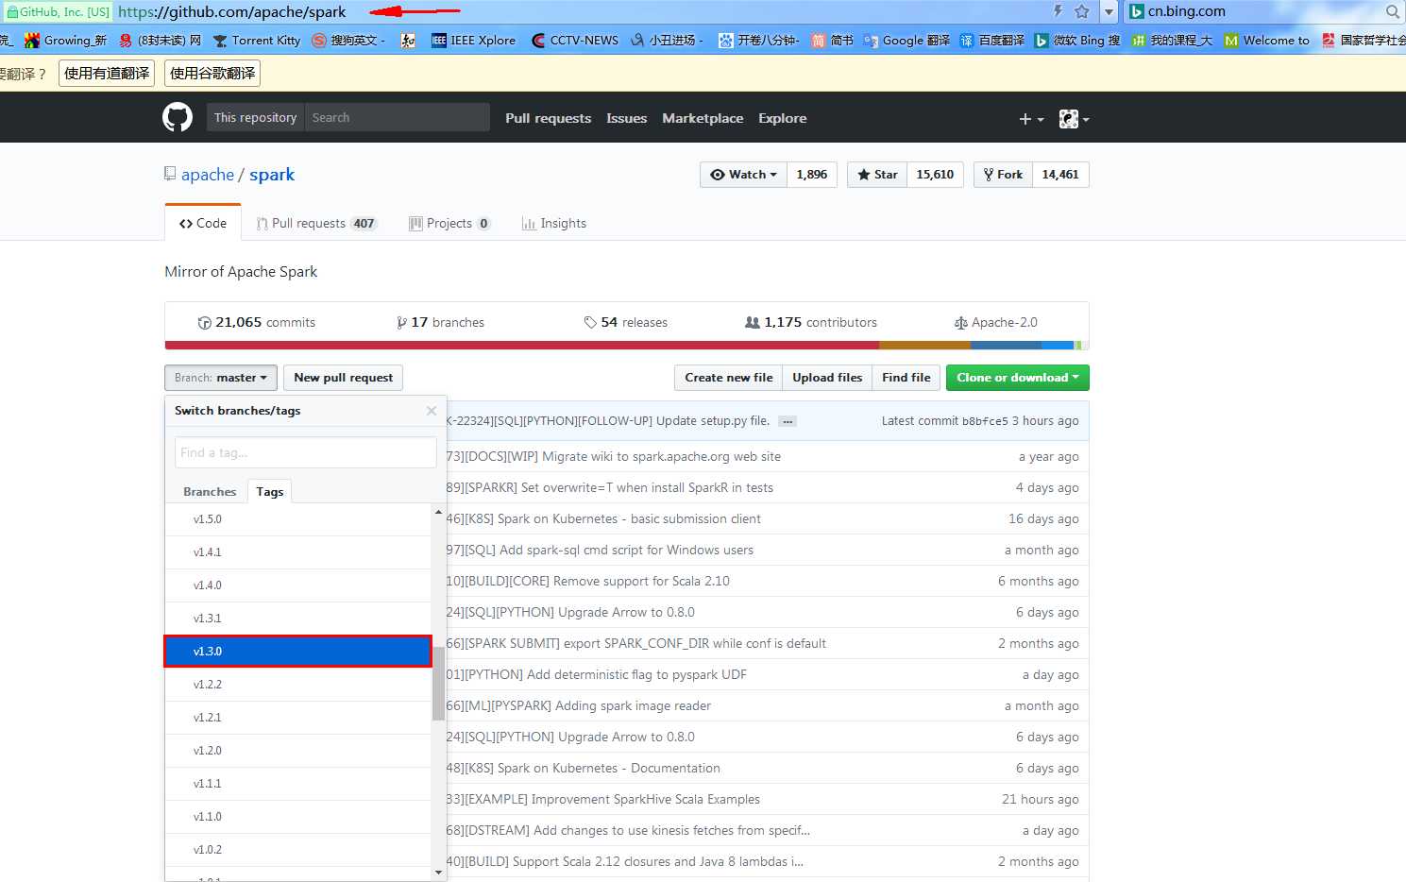Open the plus create-new dropdown
The image size is (1406, 882).
1031,119
